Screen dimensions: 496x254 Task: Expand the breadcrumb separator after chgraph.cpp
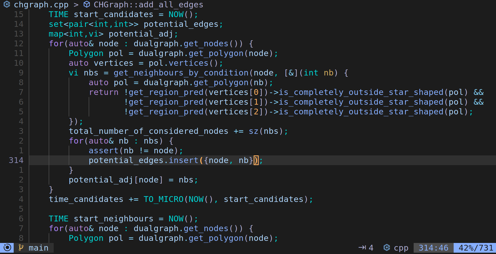pyautogui.click(x=76, y=5)
